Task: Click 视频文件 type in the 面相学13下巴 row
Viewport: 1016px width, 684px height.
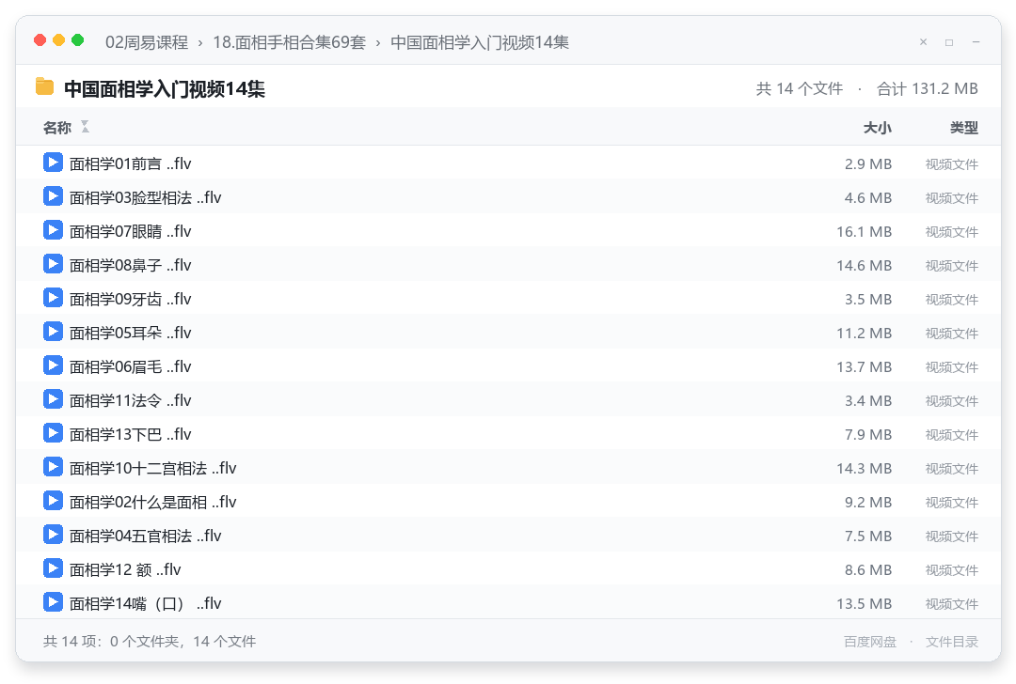Action: tap(952, 435)
